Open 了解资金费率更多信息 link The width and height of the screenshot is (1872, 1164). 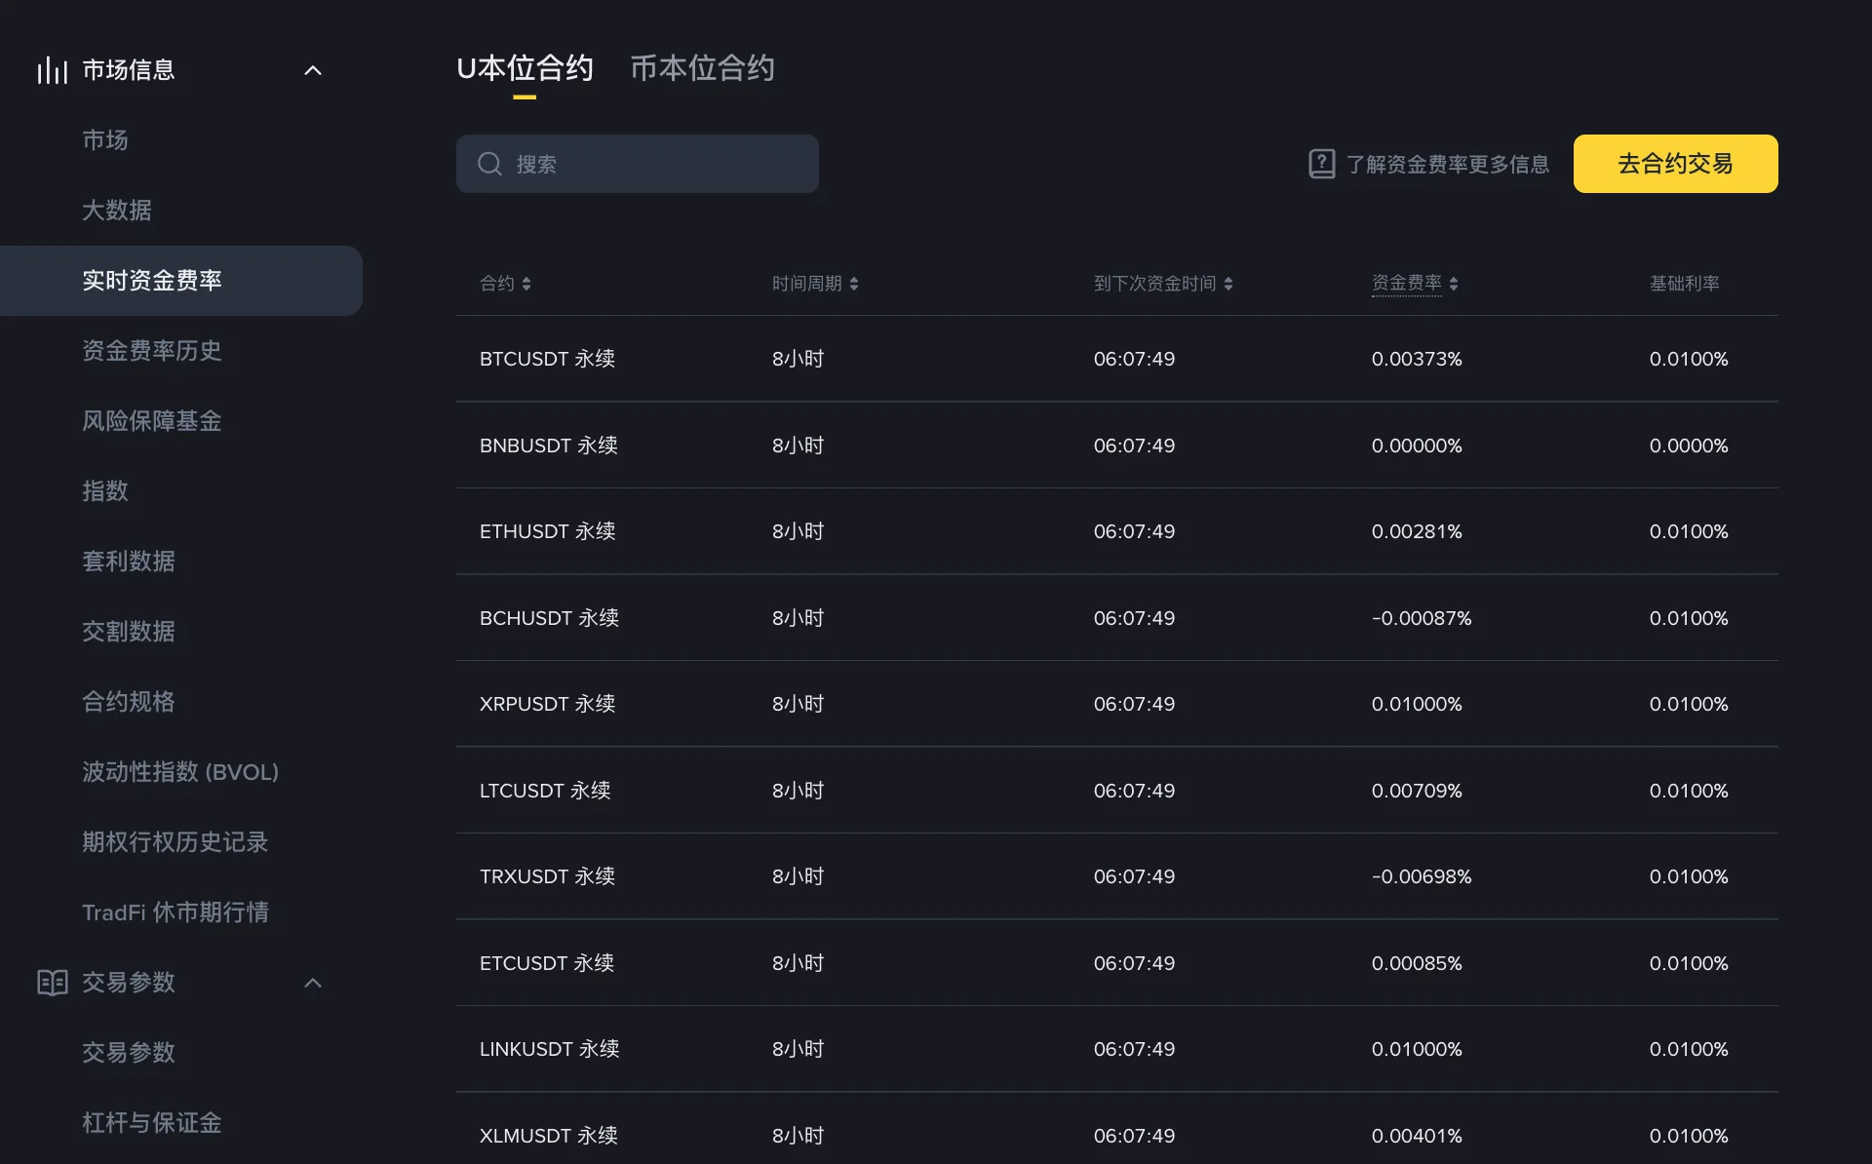pos(1448,164)
